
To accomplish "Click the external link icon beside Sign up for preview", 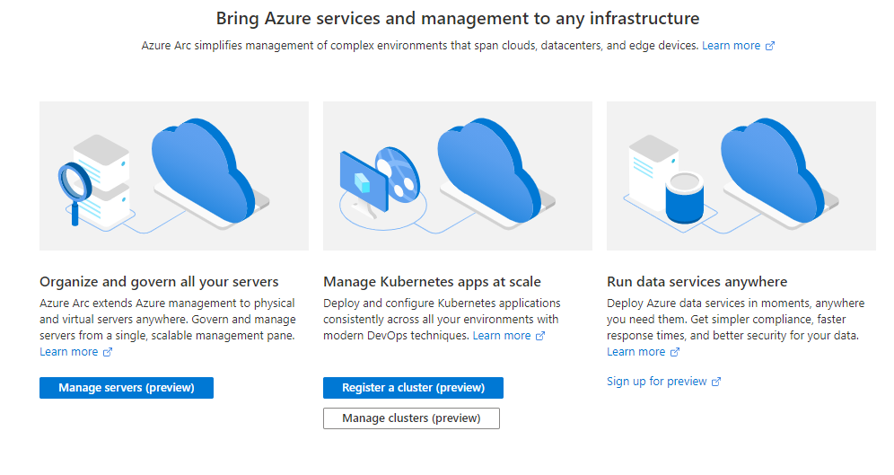I will [x=716, y=382].
